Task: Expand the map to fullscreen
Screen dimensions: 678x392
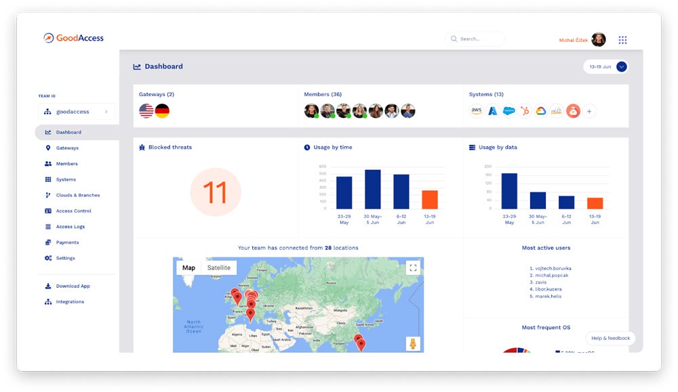Action: [x=413, y=267]
